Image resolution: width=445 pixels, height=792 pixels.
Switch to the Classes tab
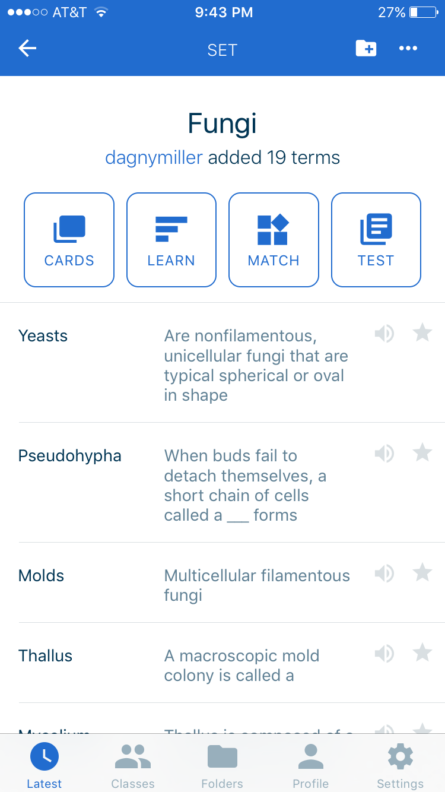pos(133,765)
